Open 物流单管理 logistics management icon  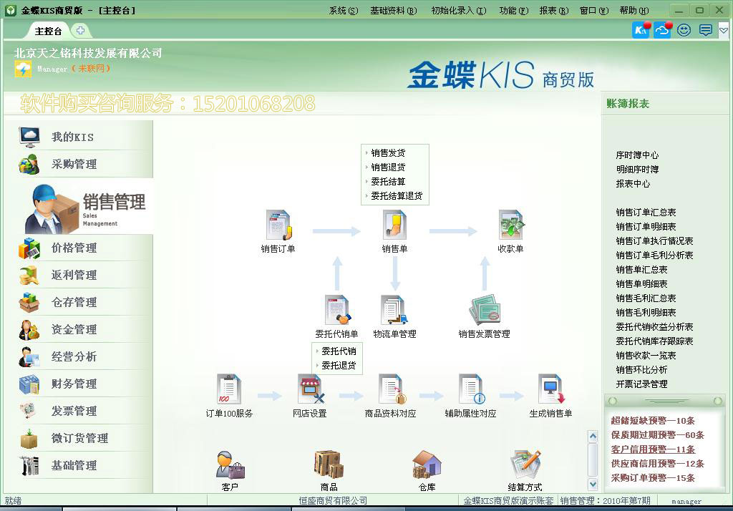point(394,308)
